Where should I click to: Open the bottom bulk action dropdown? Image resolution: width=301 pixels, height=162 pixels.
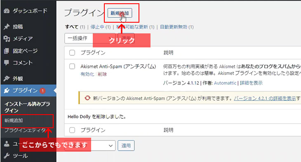(x=90, y=146)
